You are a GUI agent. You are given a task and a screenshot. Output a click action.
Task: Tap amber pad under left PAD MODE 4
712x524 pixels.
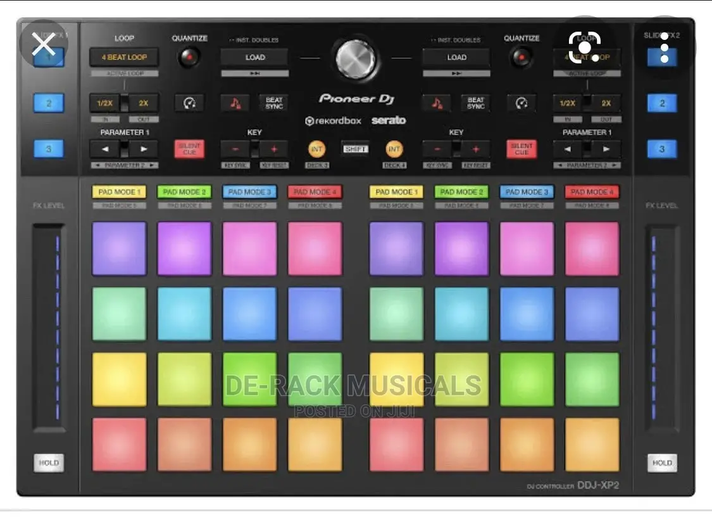coord(315,444)
